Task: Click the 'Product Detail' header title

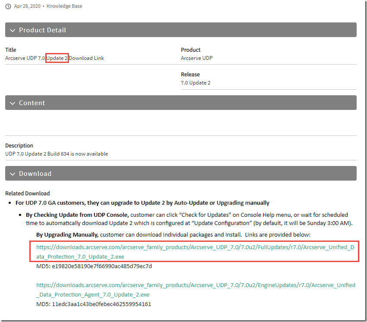Action: pos(42,30)
